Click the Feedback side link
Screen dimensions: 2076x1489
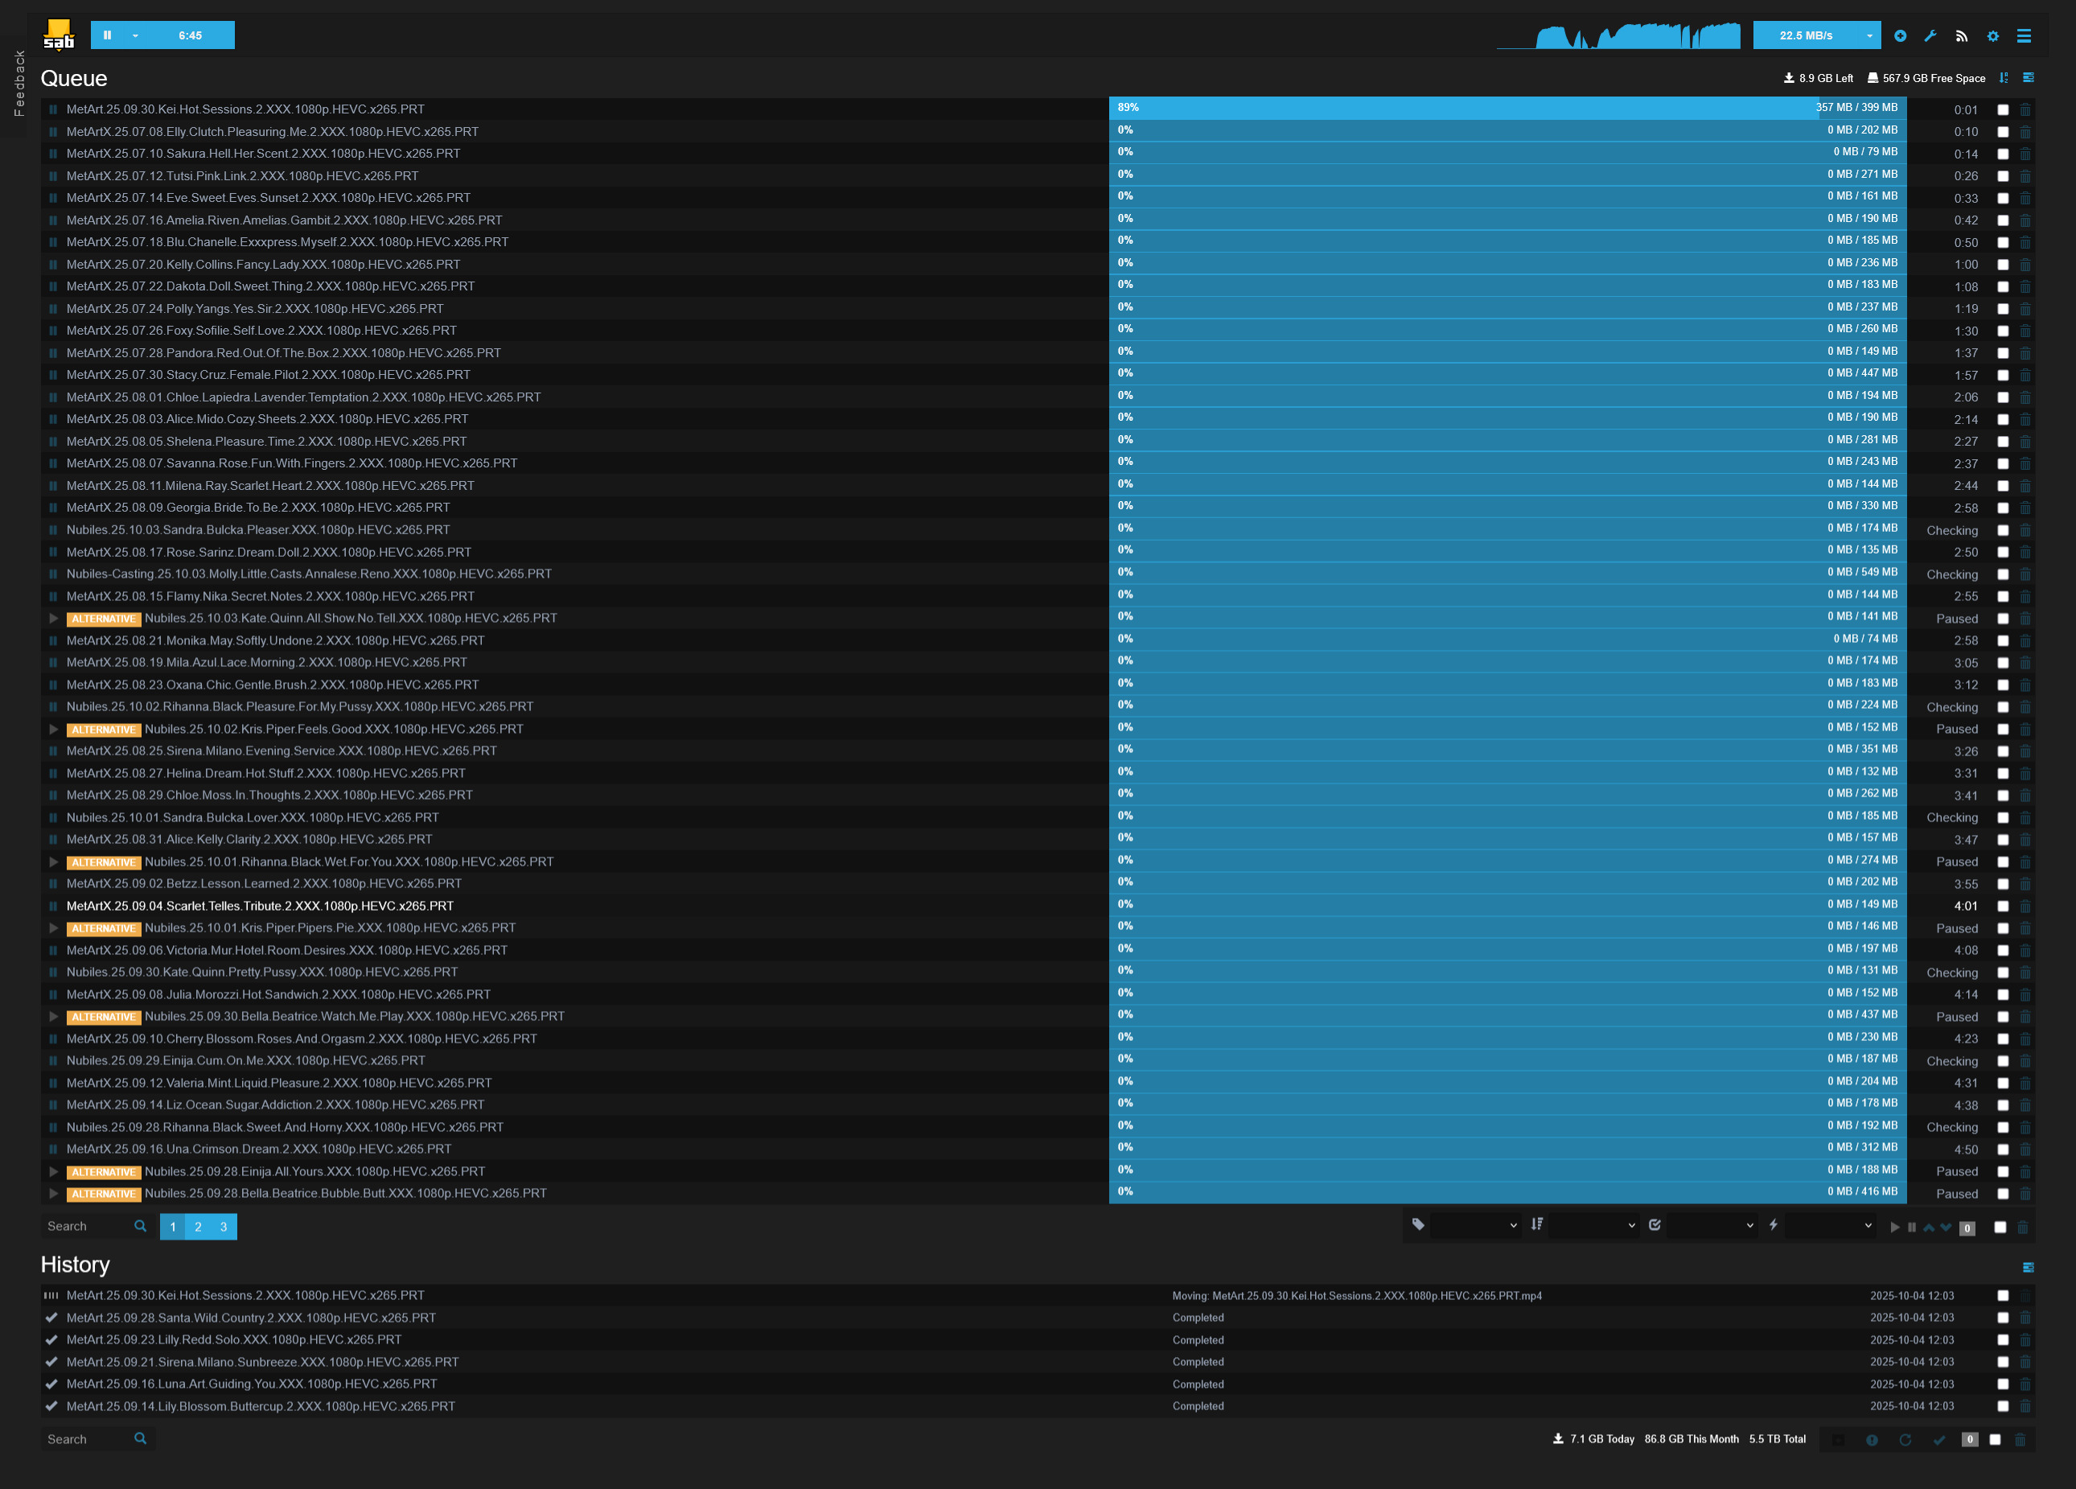pos(19,82)
